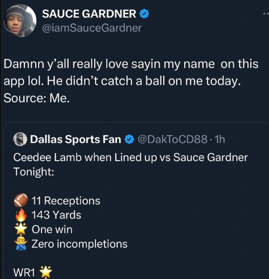Open Dallas Sports Fan's small avatar
The height and width of the screenshot is (279, 269).
(20, 139)
